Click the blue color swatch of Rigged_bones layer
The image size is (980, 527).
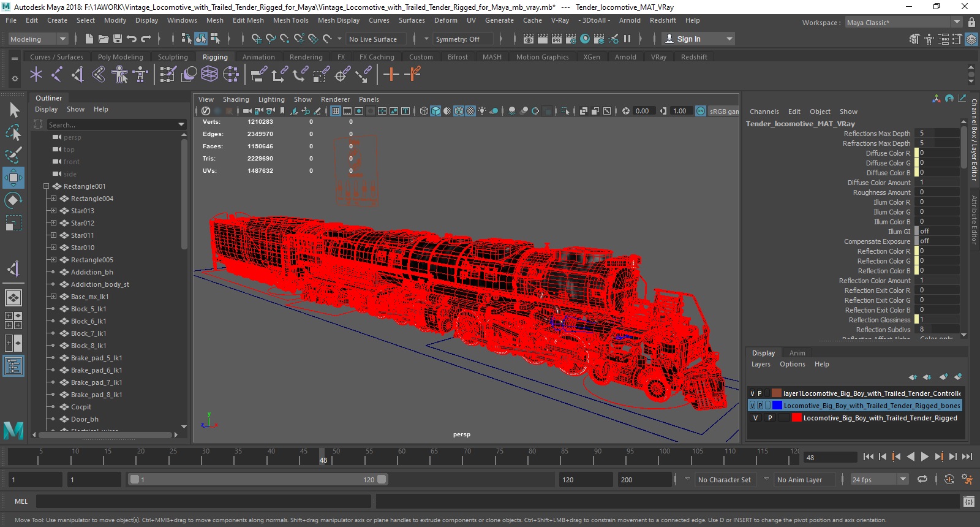point(777,406)
